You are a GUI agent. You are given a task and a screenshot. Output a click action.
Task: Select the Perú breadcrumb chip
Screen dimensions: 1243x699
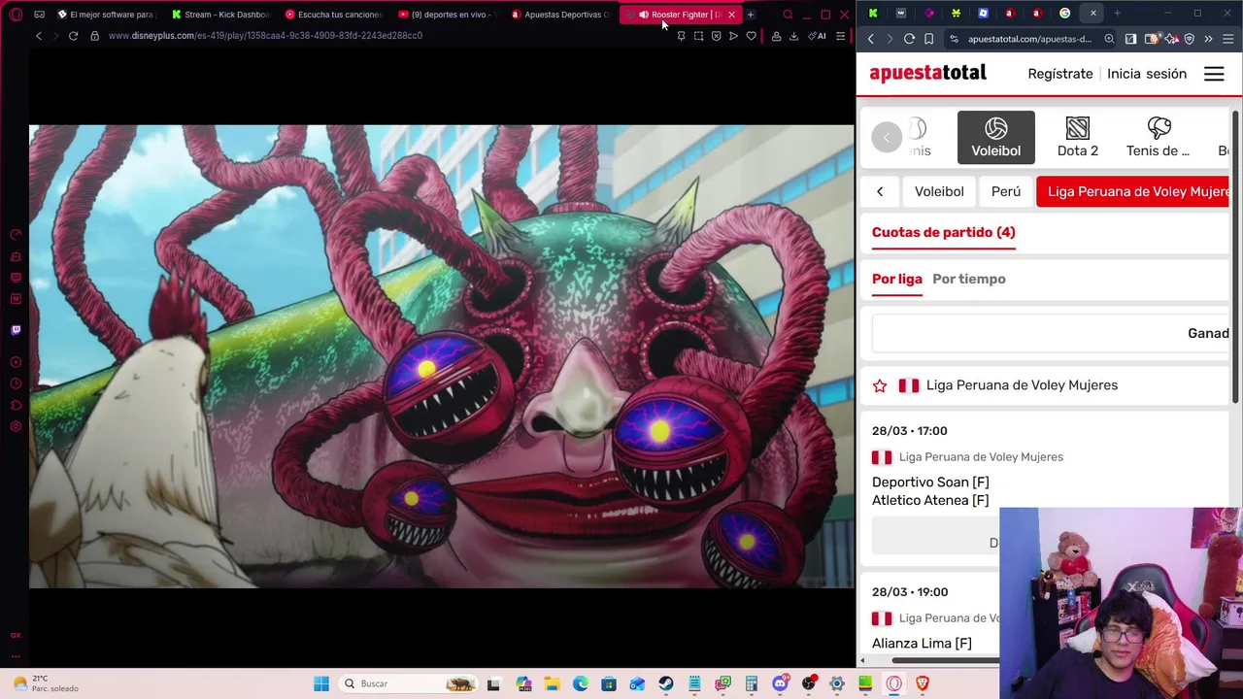[1006, 191]
